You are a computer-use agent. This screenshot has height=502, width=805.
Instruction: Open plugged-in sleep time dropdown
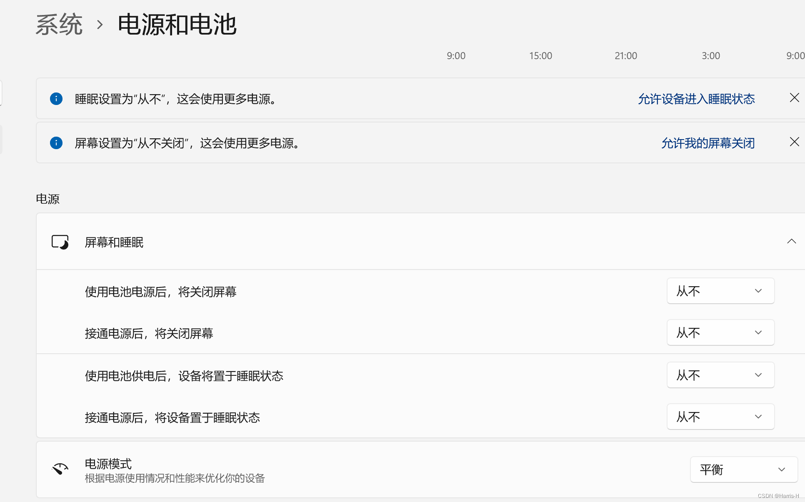[x=720, y=417]
